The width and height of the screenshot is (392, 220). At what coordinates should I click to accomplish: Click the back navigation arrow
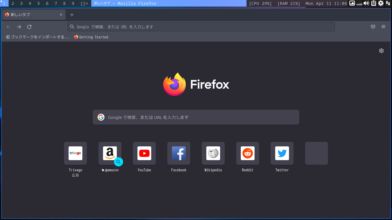click(9, 27)
